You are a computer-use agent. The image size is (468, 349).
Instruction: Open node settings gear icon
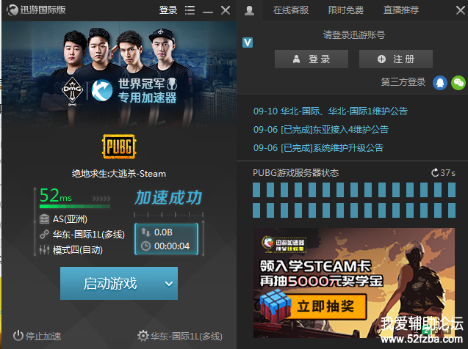point(143,336)
